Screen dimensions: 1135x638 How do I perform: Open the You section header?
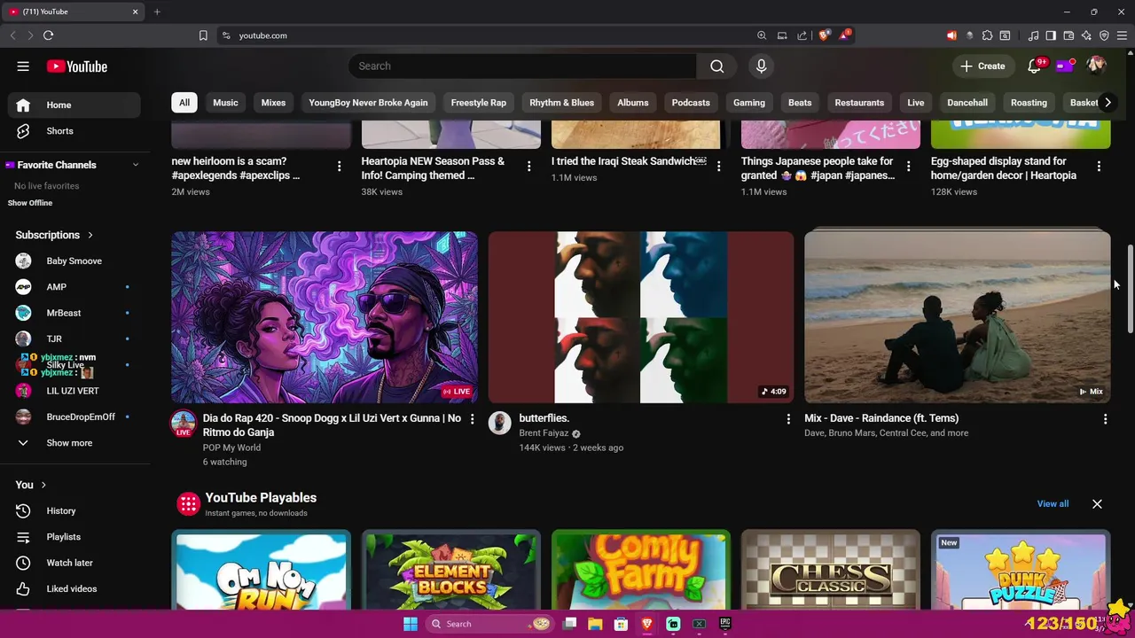[30, 485]
